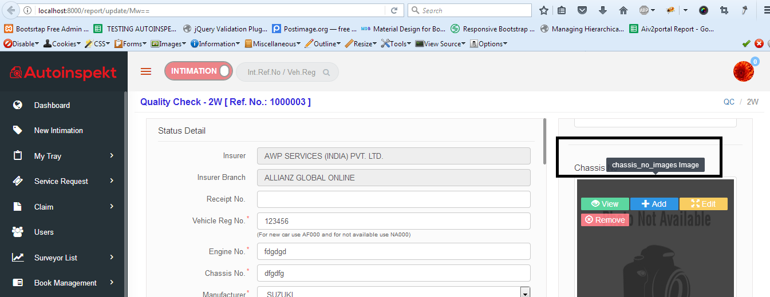Click search icon in Int.Ref.No field
The image size is (770, 297).
tap(326, 73)
